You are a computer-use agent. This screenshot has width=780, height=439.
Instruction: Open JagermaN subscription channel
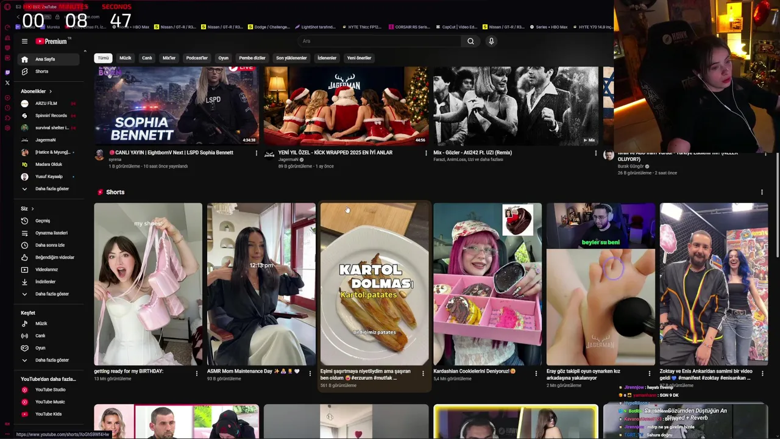pos(49,140)
